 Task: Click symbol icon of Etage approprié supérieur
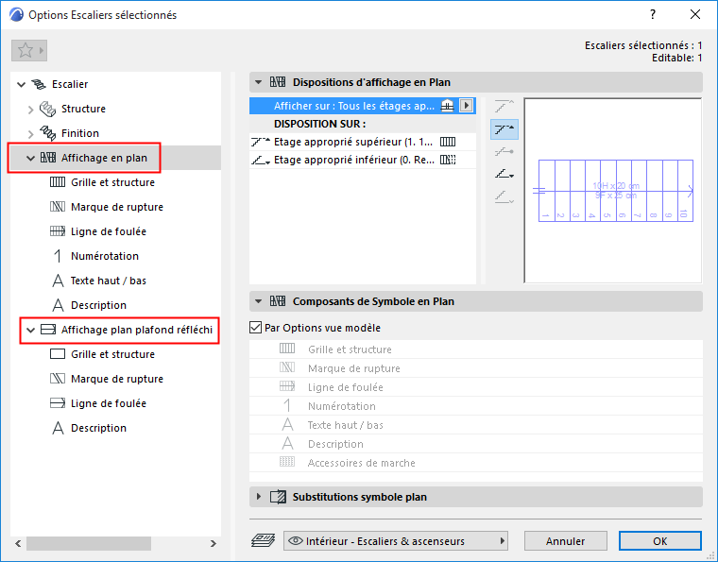tap(448, 142)
